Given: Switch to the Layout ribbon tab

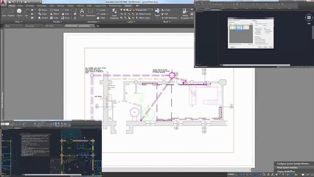Looking at the screenshot, I should (x=128, y=5).
